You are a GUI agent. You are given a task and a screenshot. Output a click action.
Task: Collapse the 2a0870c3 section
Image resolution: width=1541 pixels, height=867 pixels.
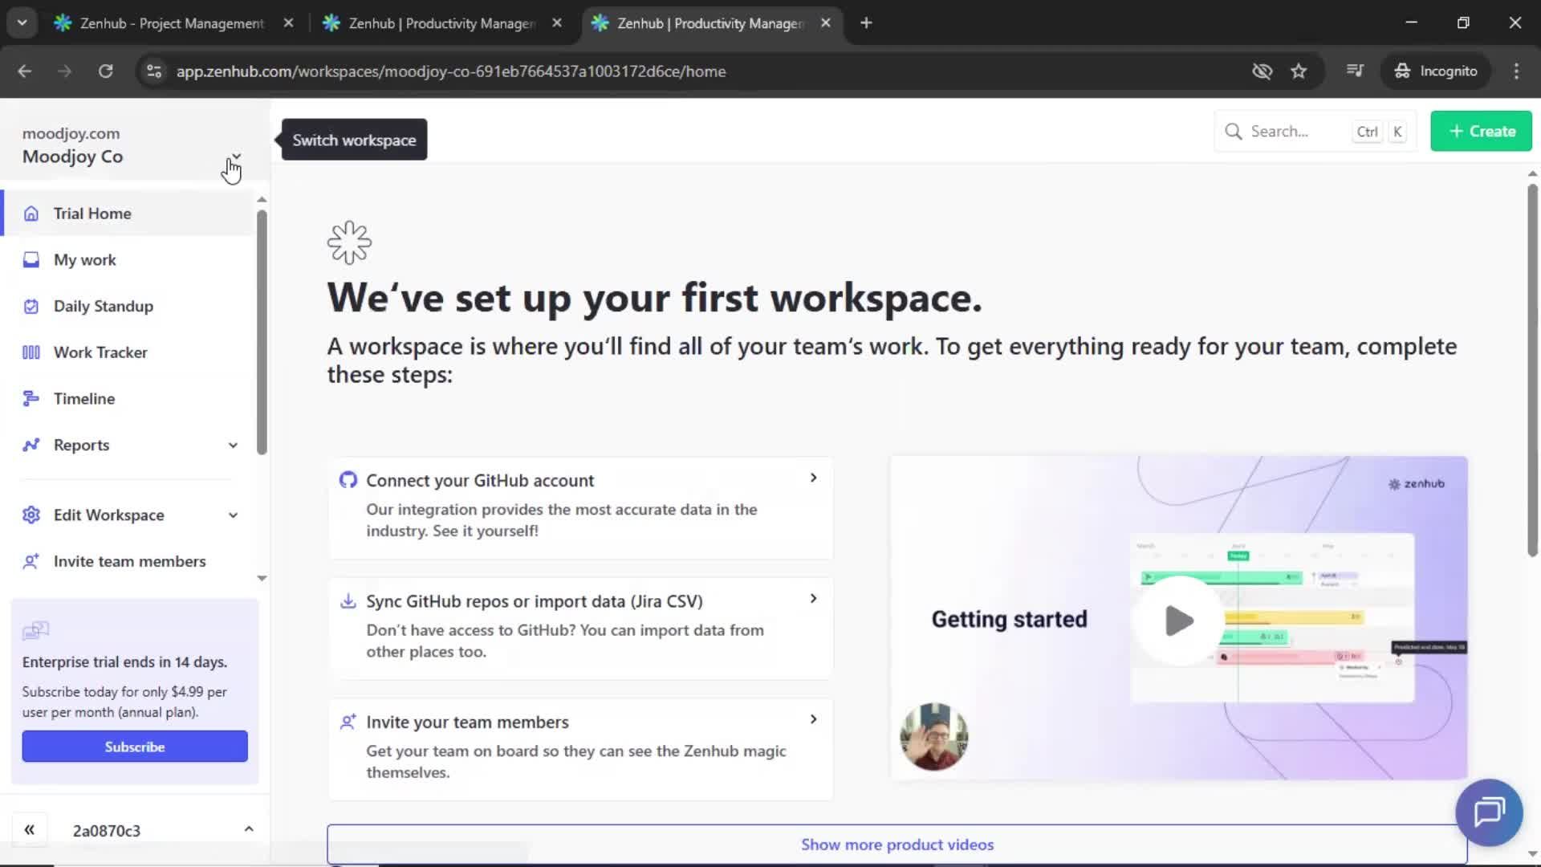point(248,829)
